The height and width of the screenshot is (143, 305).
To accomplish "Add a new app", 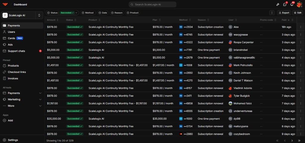I will click(x=22, y=120).
